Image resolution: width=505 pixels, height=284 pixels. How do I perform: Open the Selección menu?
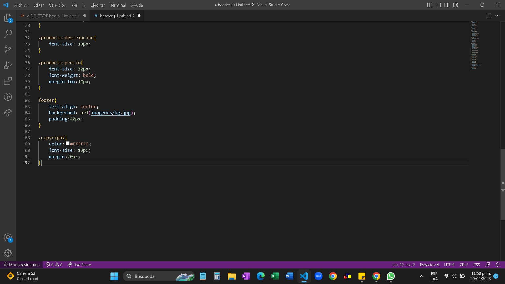[x=58, y=5]
